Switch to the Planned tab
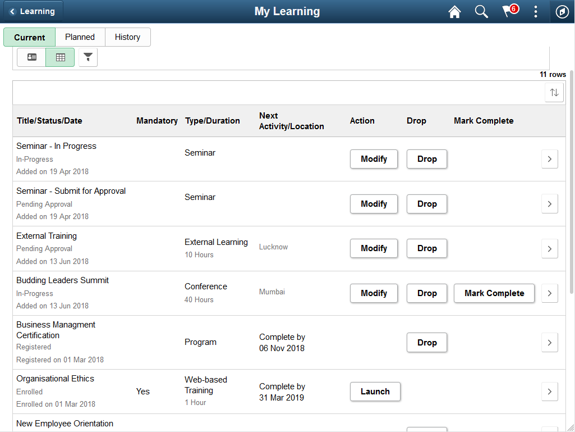 pyautogui.click(x=80, y=37)
